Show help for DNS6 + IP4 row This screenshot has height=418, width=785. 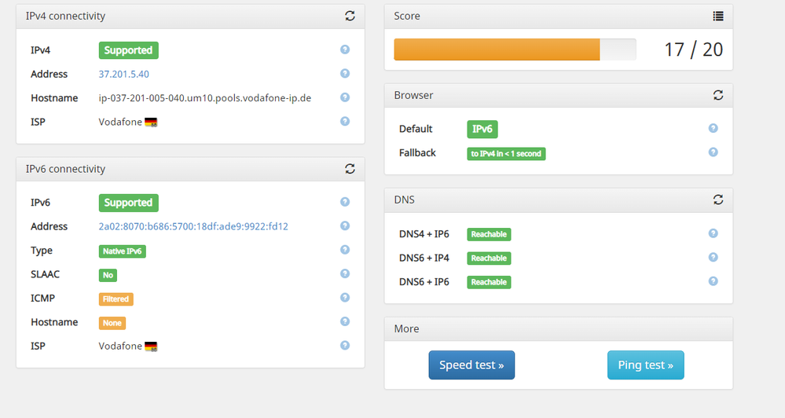point(713,258)
